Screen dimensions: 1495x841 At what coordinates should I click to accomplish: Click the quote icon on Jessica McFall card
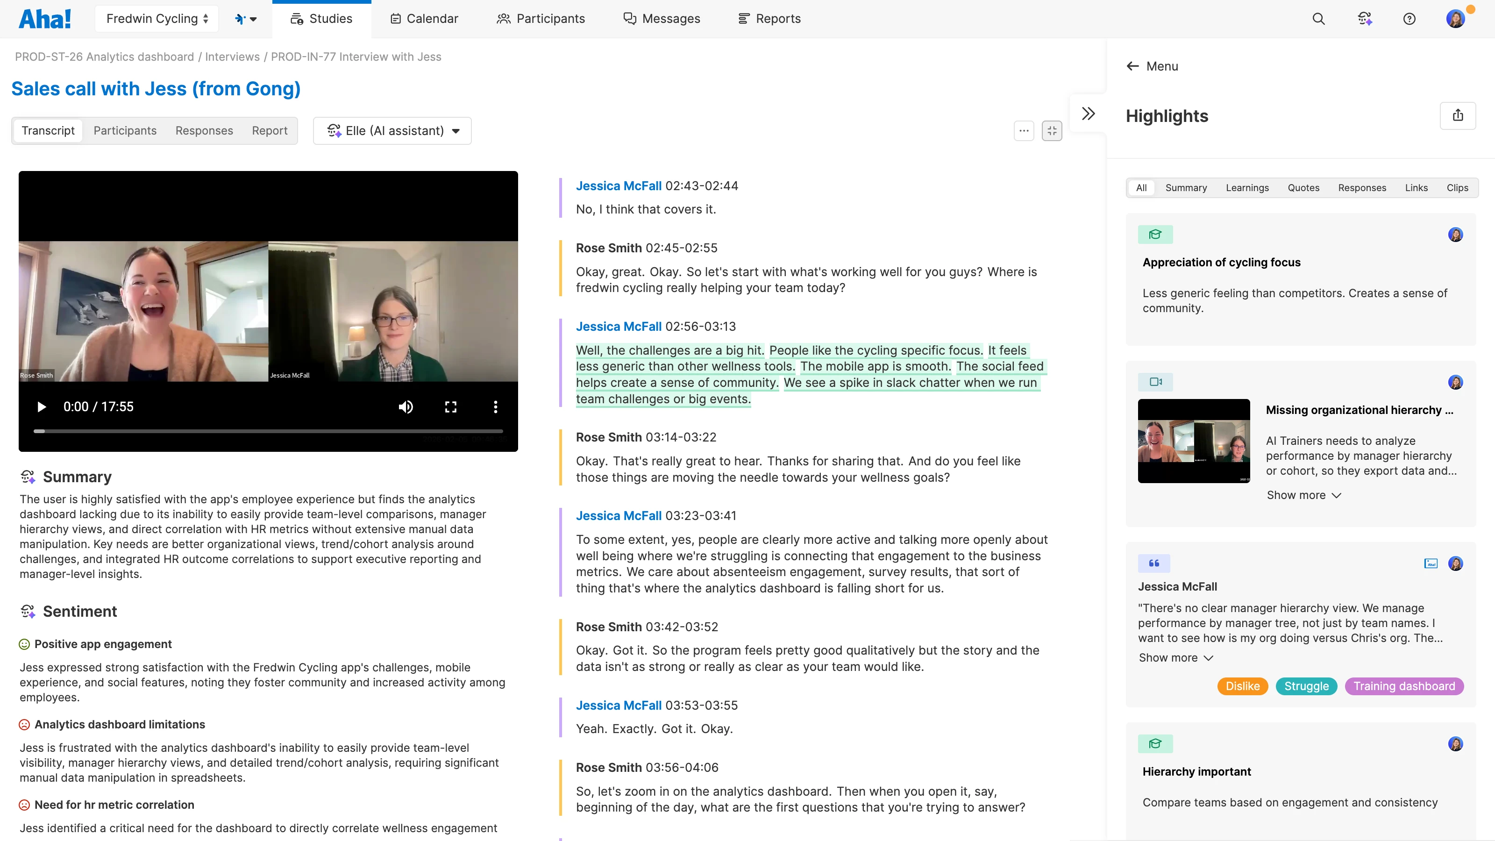click(1153, 563)
